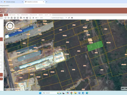The image size is (127, 95).
Task: Select Interaktivna web karta browser tab
Action: [34, 2]
